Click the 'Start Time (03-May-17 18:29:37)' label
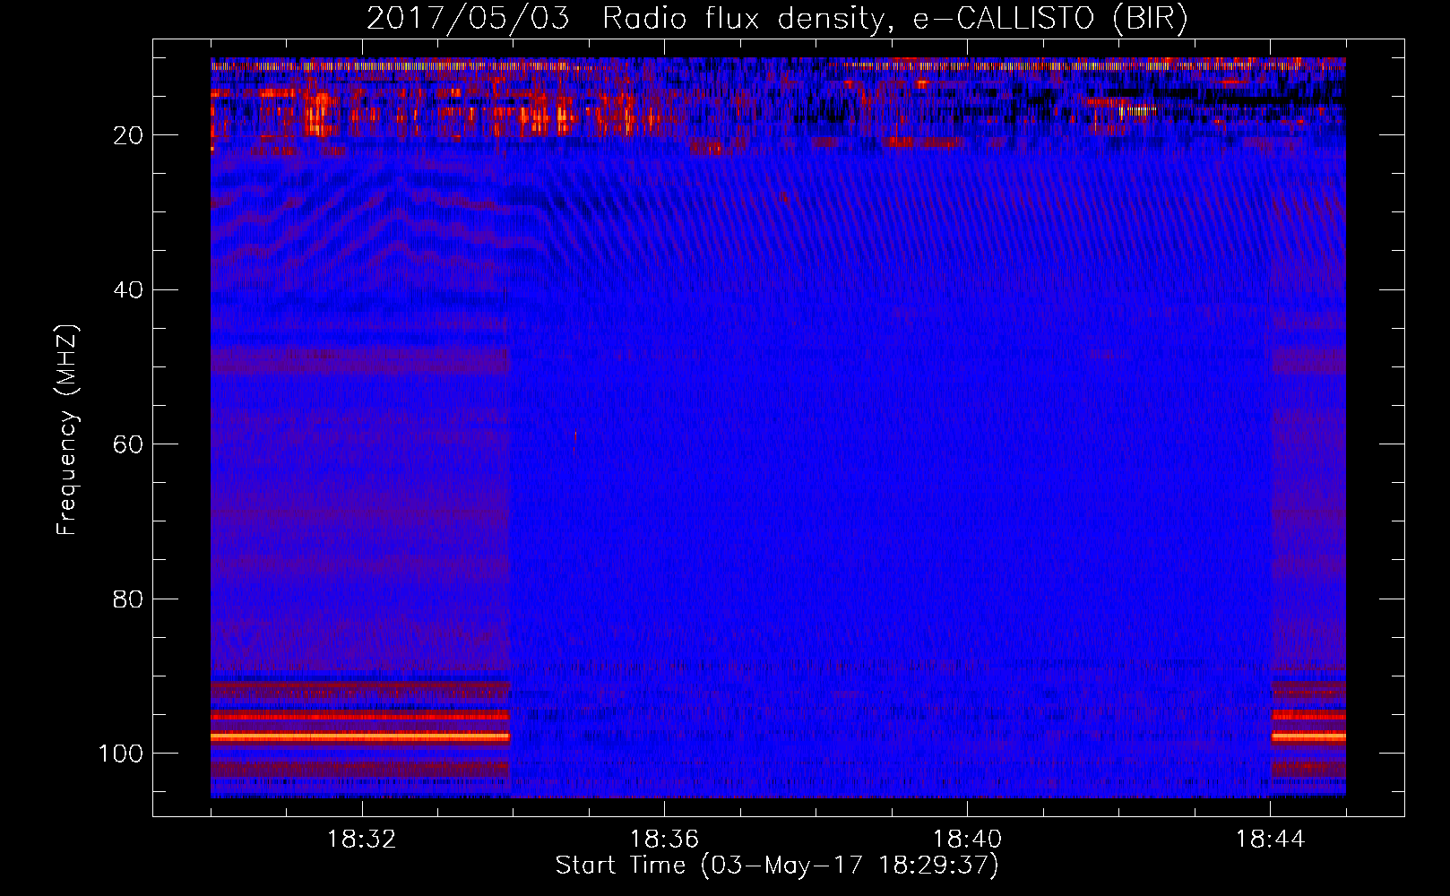1450x896 pixels. point(777,866)
